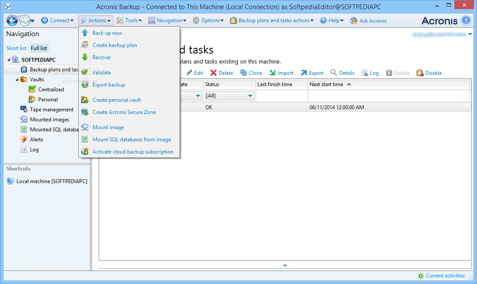Screen dimensions: 477x284
Task: Open the State column filter dropdown arrow
Action: point(198,96)
